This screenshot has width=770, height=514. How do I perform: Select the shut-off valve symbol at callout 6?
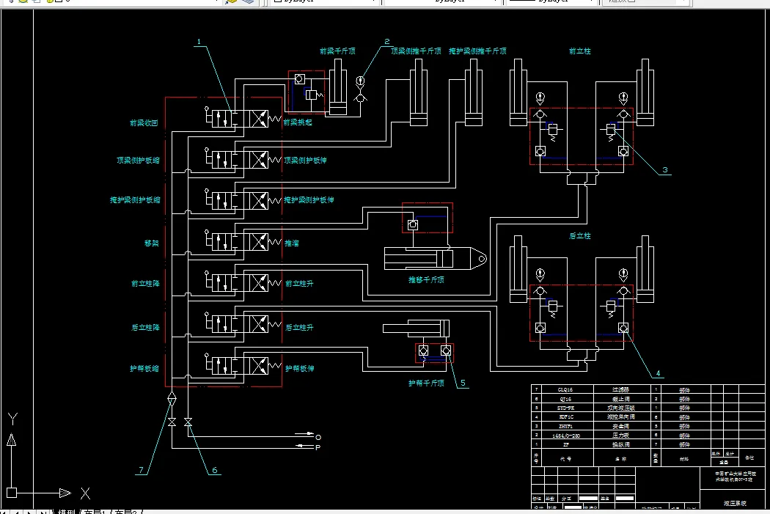click(x=188, y=422)
